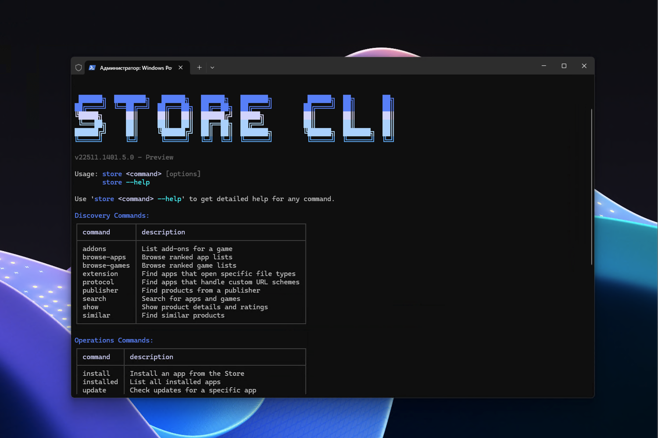Viewport: 658px width, 438px height.
Task: Click the 'List all installed apps' description
Action: pyautogui.click(x=175, y=382)
